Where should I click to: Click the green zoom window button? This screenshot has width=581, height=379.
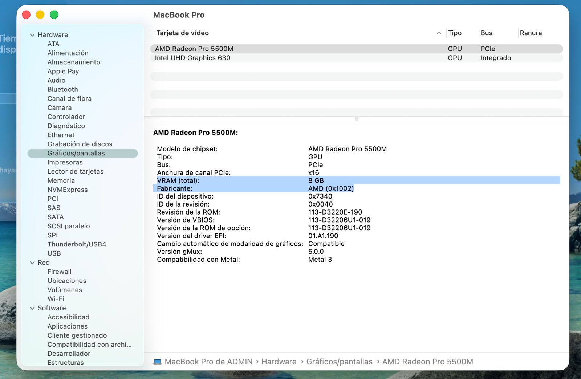point(54,15)
